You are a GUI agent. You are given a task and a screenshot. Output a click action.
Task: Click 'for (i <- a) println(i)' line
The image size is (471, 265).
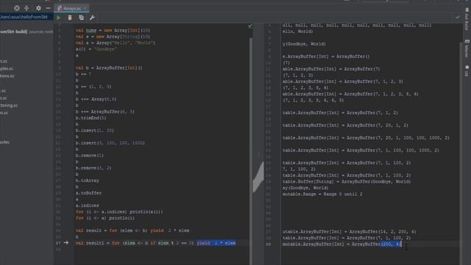click(x=105, y=218)
